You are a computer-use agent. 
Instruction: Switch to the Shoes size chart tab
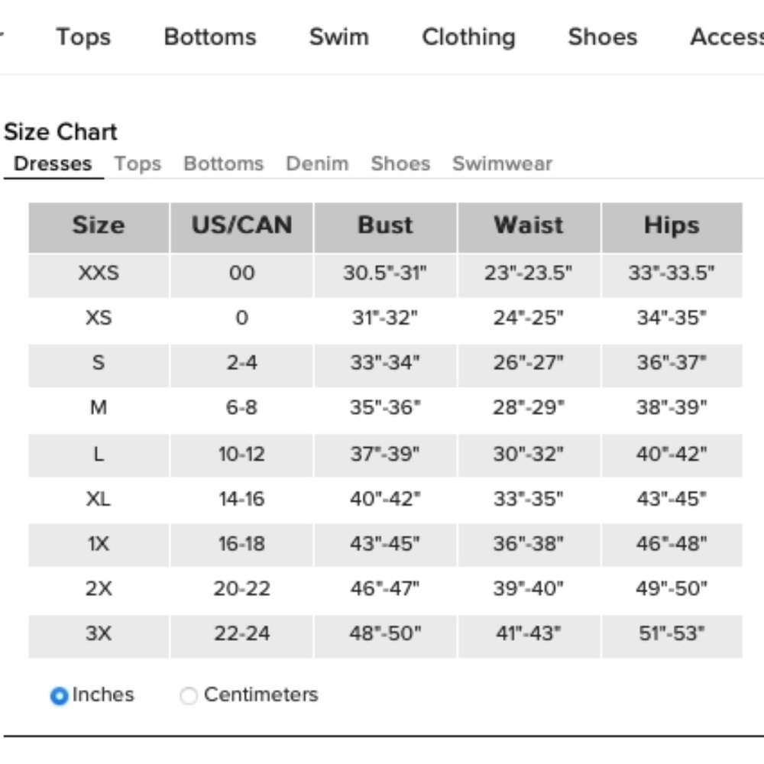point(400,163)
